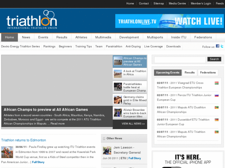225x168 pixels.
Task: Click Full Story under Jem Lawson
Action: click(135, 158)
